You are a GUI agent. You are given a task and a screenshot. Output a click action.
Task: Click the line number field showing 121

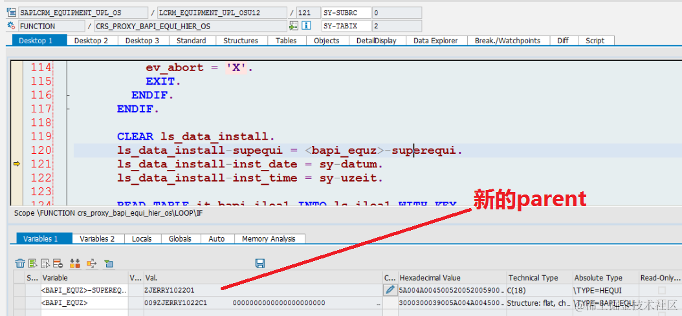(308, 13)
